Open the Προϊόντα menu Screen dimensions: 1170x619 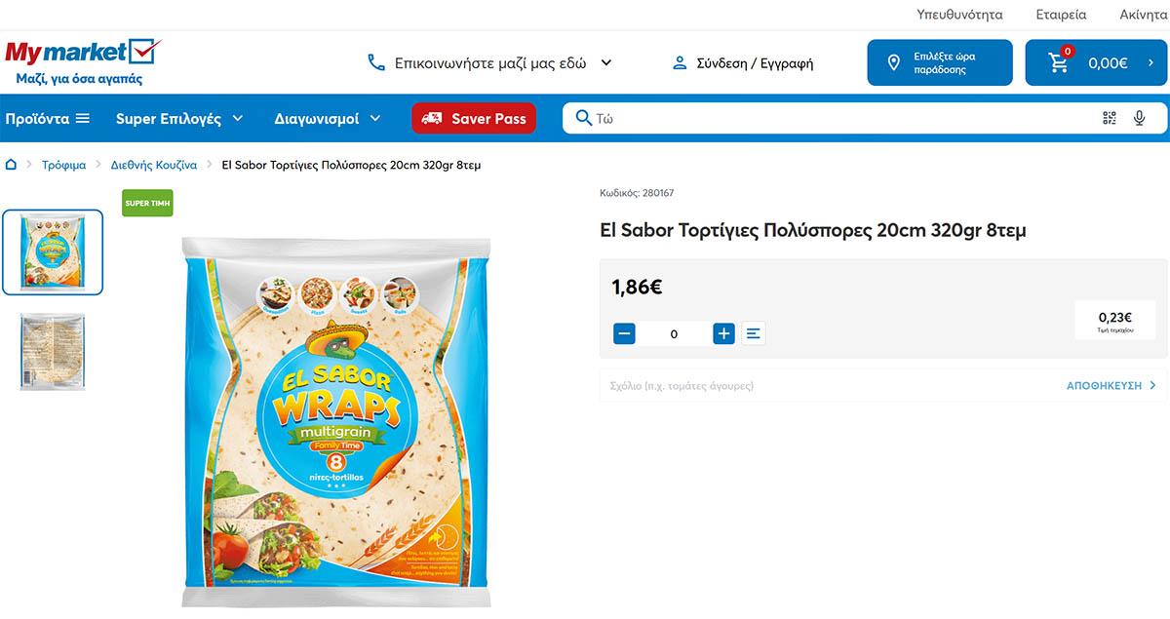point(47,118)
